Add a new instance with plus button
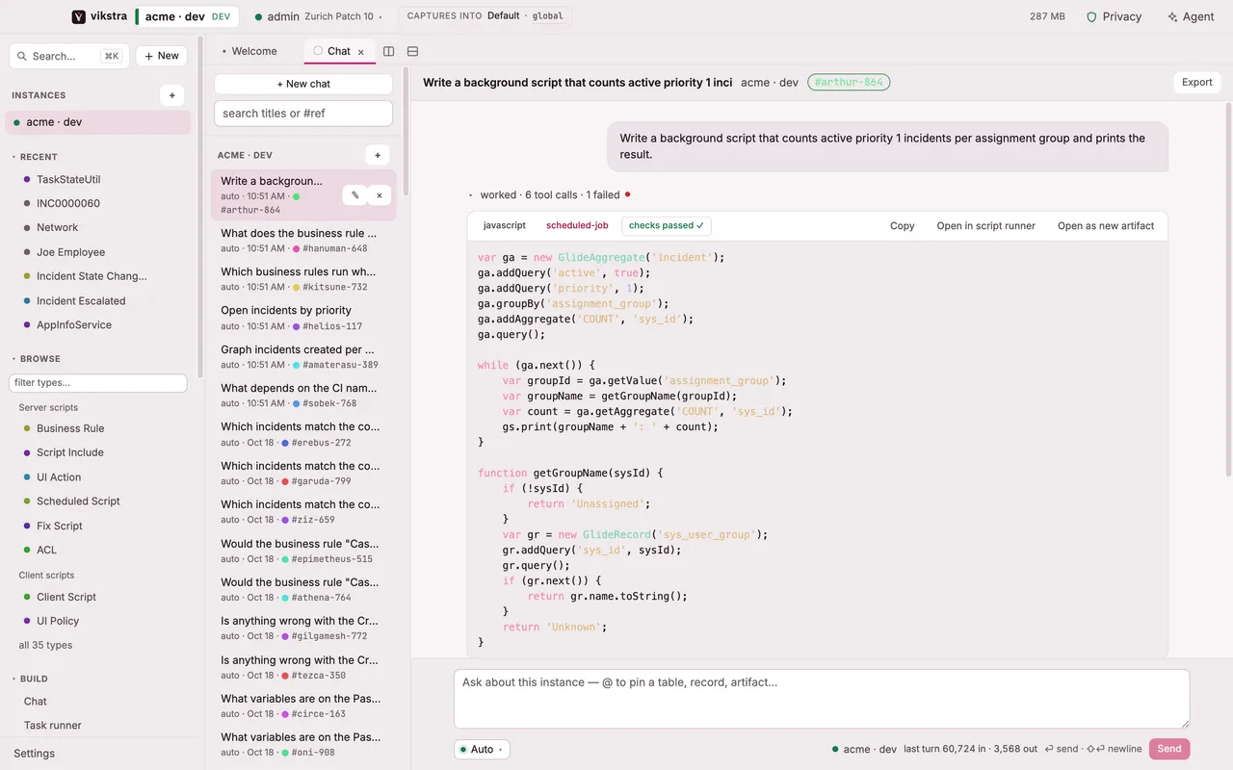1233x770 pixels. click(172, 95)
